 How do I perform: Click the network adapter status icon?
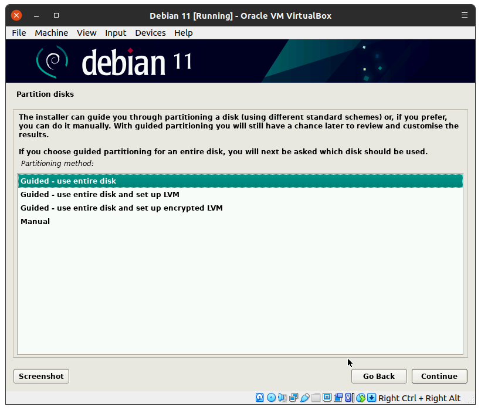293,398
